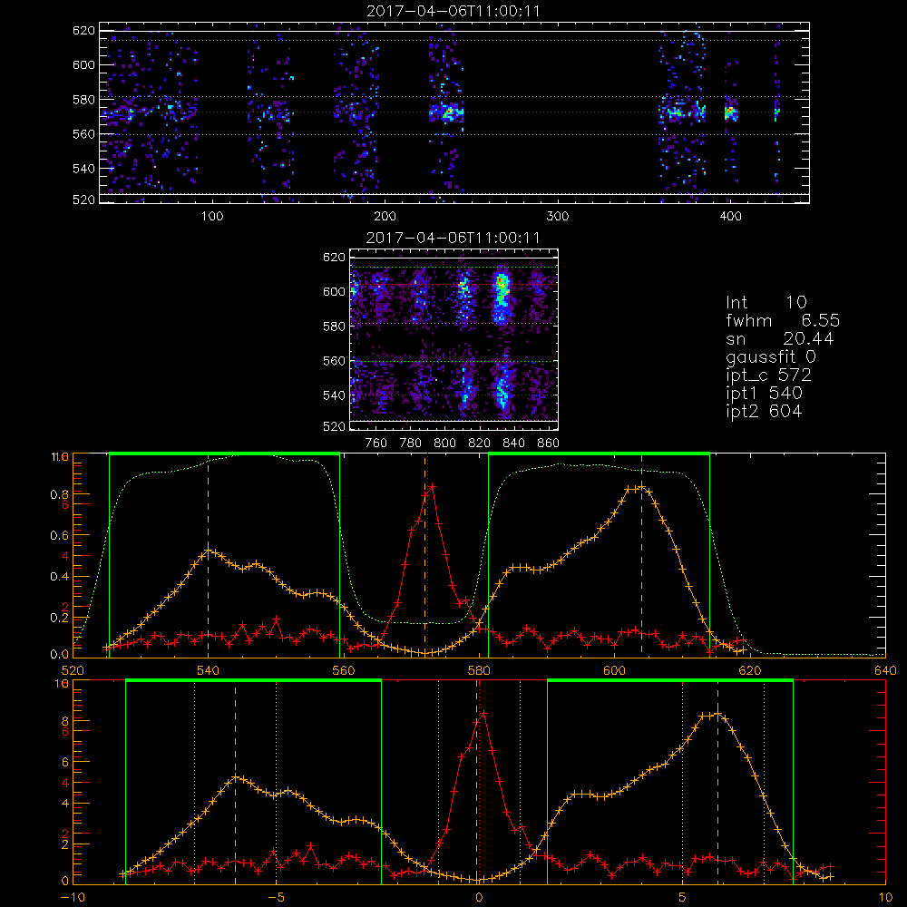
Task: Click the 800 x-axis label under the middle image
Action: 444,444
